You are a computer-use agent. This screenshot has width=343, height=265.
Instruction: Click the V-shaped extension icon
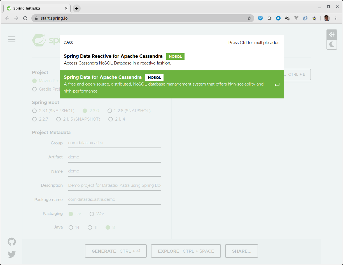point(296,18)
